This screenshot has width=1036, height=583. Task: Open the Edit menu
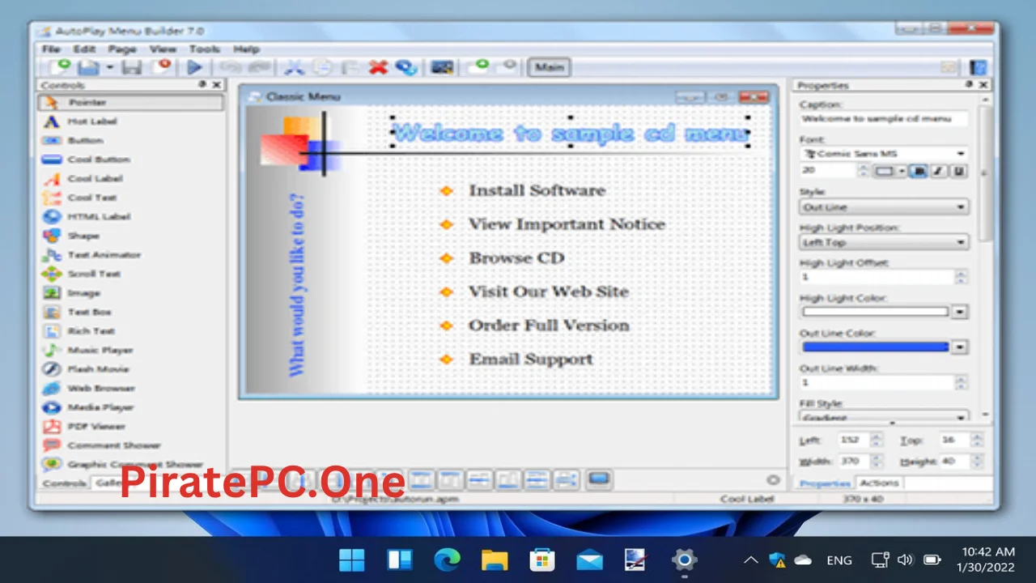point(84,49)
